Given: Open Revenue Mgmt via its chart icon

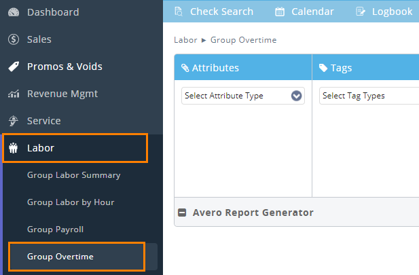Looking at the screenshot, I should point(13,94).
